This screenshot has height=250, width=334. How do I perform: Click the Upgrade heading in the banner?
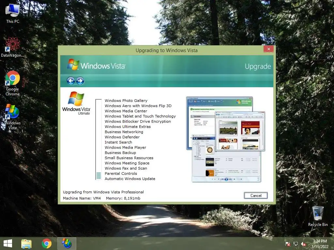[258, 66]
